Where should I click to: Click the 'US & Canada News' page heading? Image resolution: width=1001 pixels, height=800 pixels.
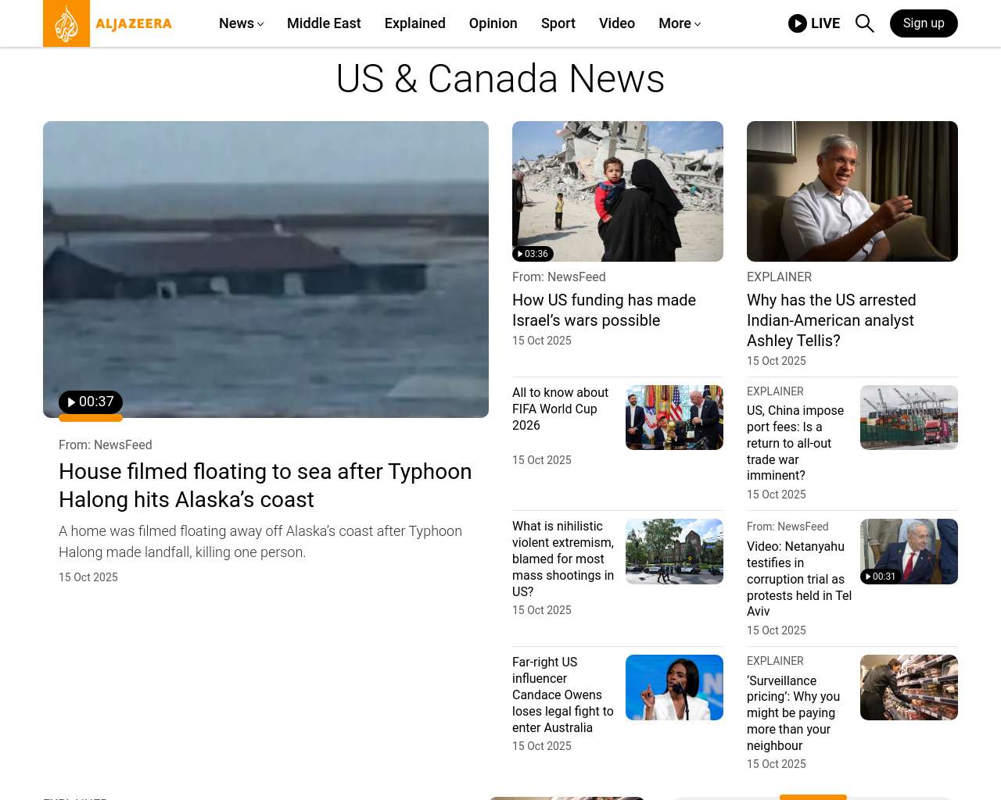(x=500, y=79)
